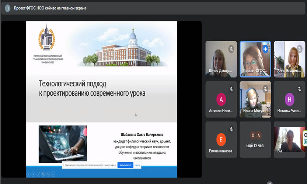Click your own 'Вы' video tile
Viewport: 307px width, 184px height.
click(289, 140)
